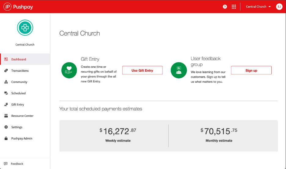Screen dimensions: 286x169
Task: Click the Settings gear icon
Action: coord(6,127)
